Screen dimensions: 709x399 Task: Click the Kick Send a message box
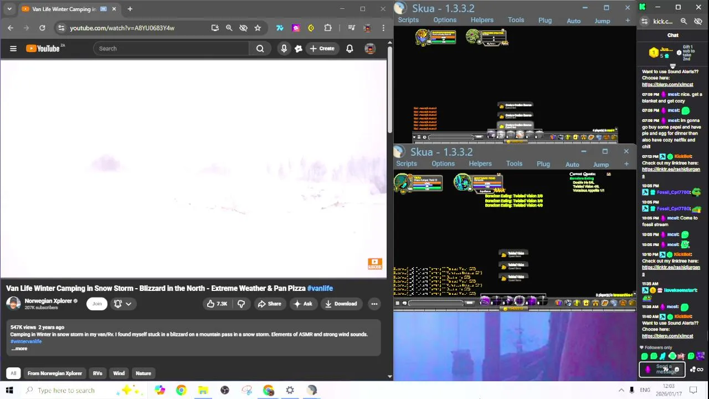(x=662, y=370)
